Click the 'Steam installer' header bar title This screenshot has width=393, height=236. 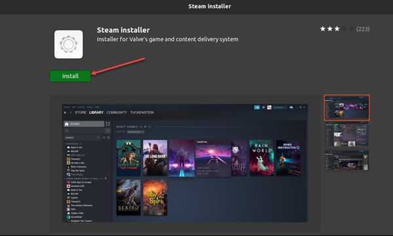(x=210, y=7)
